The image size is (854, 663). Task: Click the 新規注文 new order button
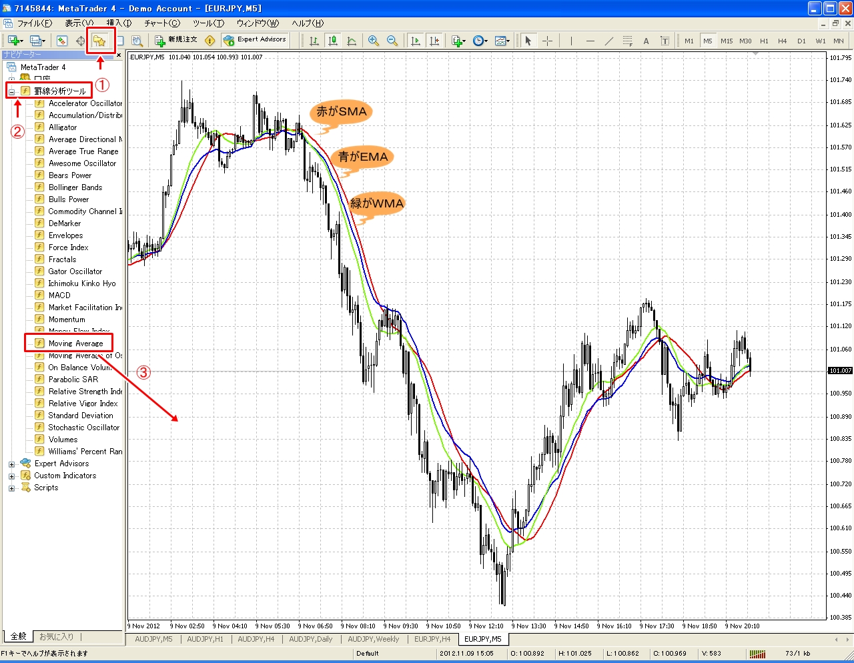[x=176, y=40]
